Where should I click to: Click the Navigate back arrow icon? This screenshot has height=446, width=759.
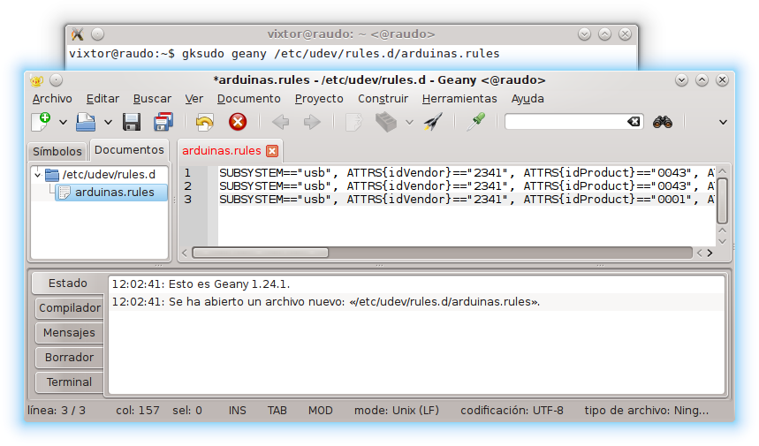281,122
